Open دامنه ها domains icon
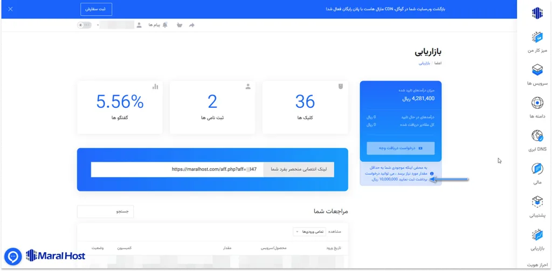Viewport: 552px width, 271px height. (537, 103)
